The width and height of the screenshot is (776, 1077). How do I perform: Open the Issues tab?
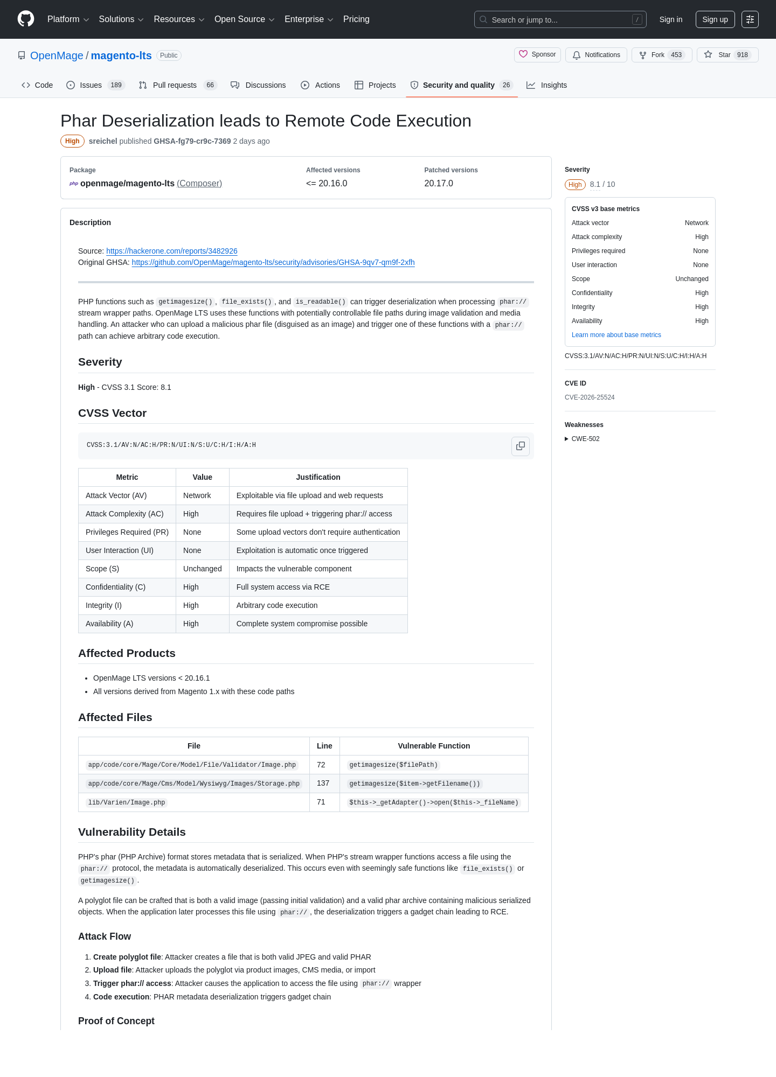coord(95,85)
